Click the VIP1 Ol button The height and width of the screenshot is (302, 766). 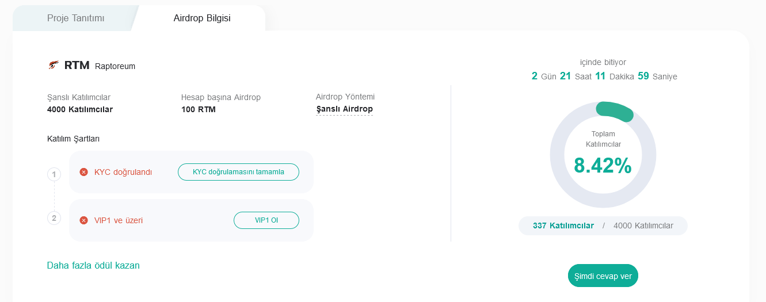click(266, 220)
